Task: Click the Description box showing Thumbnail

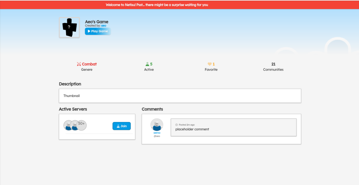Action: pos(180,96)
